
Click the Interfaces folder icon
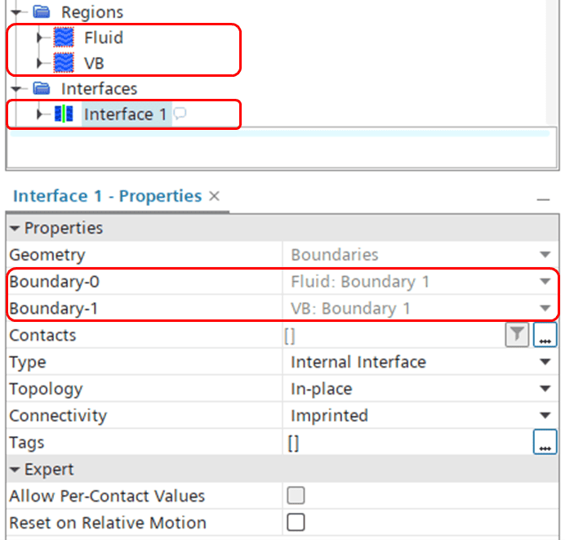42,88
